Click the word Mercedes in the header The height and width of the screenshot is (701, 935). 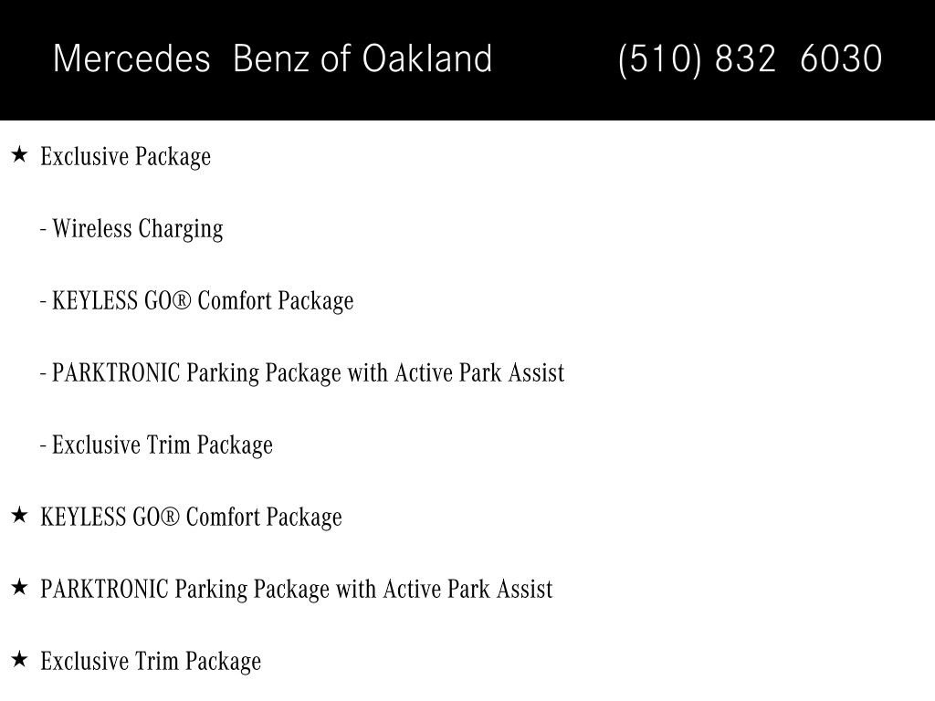pyautogui.click(x=131, y=58)
